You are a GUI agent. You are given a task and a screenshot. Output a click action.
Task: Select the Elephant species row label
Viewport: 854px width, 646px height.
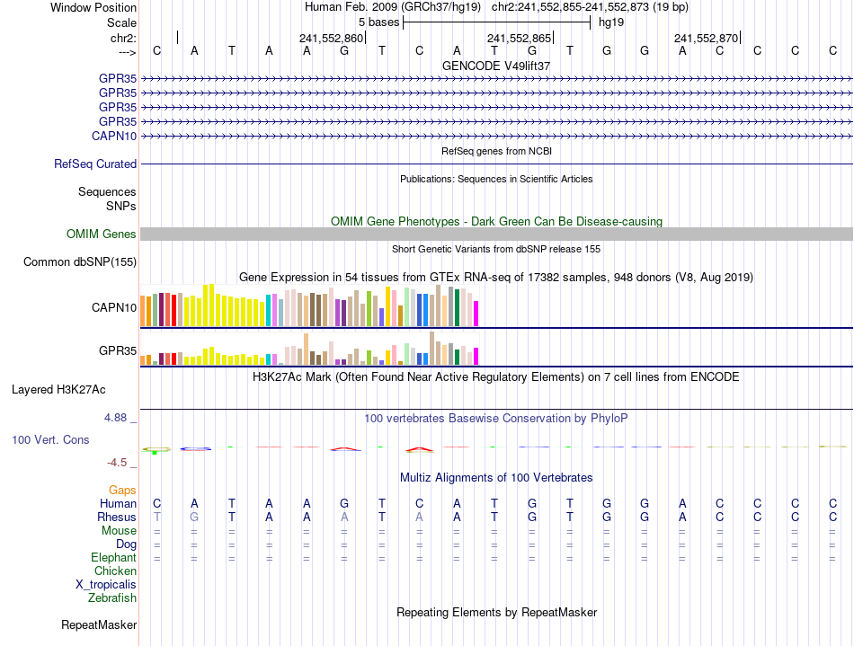click(114, 558)
